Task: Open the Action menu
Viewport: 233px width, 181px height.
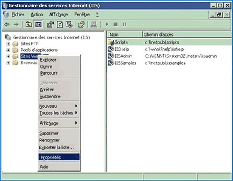Action: click(37, 15)
